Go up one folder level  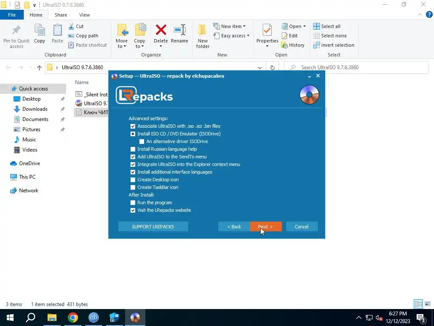[39, 67]
